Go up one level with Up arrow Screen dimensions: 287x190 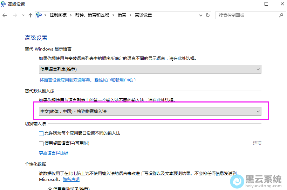tap(30, 15)
